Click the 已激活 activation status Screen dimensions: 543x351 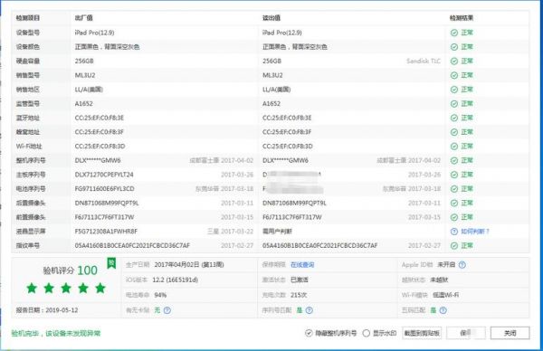coord(300,280)
